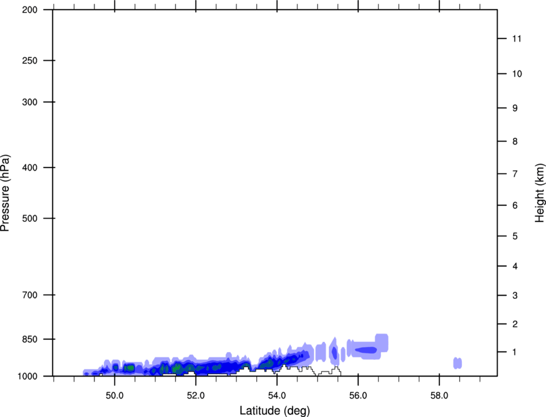Click the 500 pressure tick label
This screenshot has height=417, width=546.
(30, 218)
